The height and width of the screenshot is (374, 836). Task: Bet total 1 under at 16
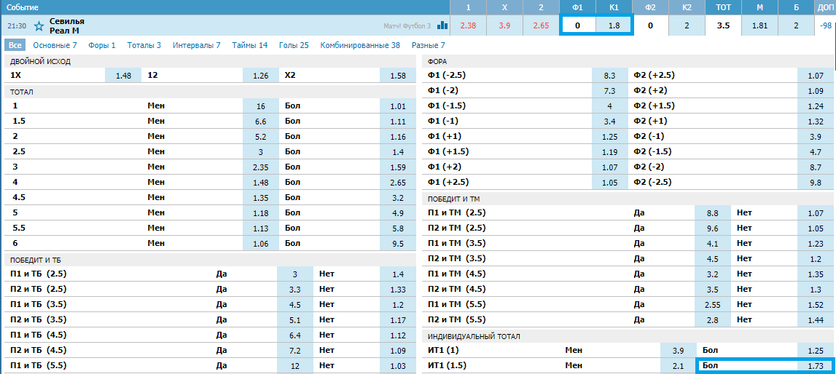click(x=261, y=106)
